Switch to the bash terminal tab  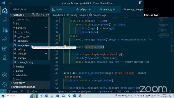point(57,10)
